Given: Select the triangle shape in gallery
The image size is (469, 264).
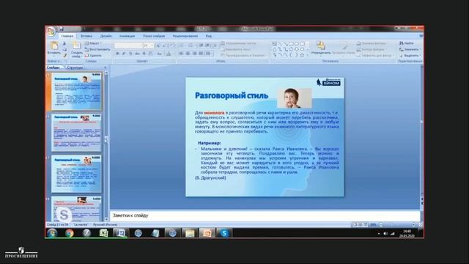Looking at the screenshot, I should [274, 49].
